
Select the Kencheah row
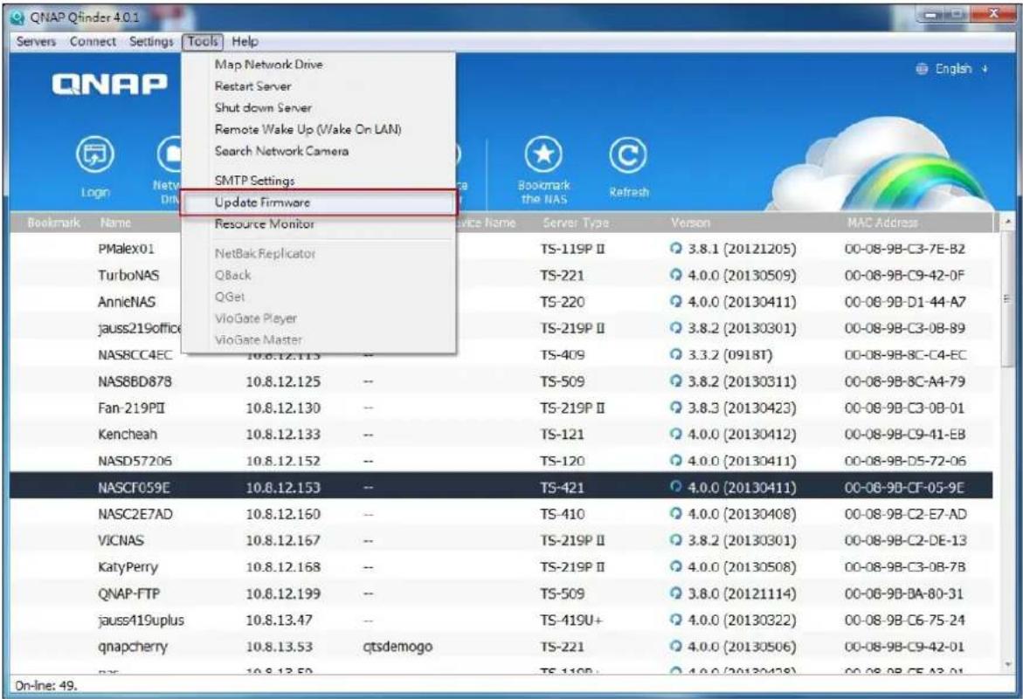click(501, 434)
